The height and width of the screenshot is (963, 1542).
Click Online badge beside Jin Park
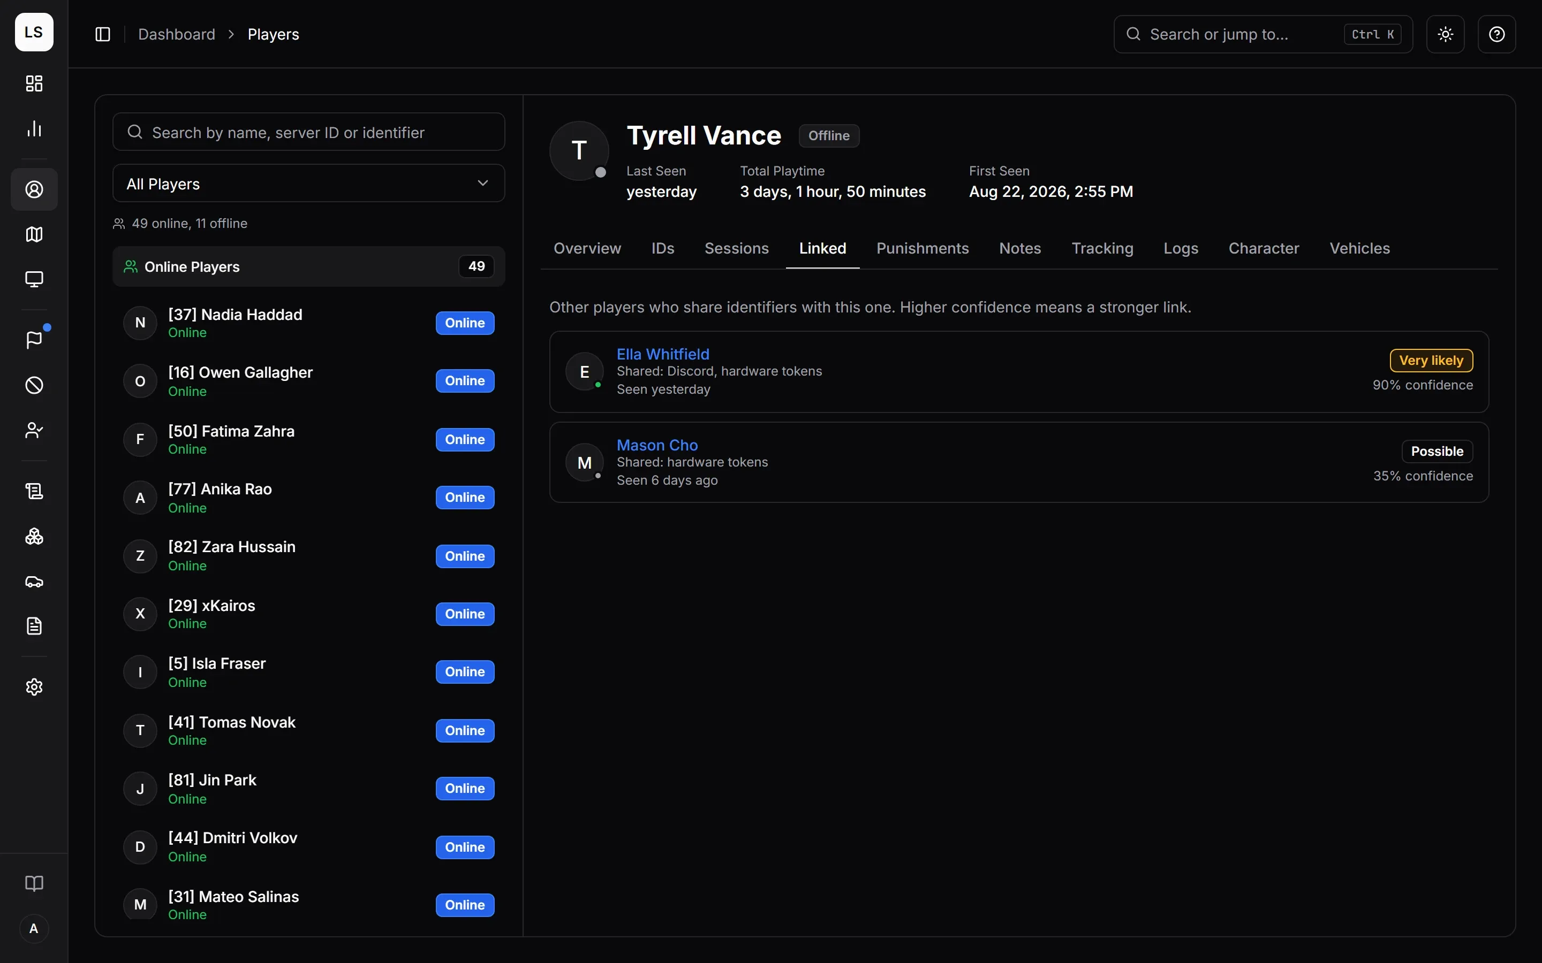tap(465, 789)
